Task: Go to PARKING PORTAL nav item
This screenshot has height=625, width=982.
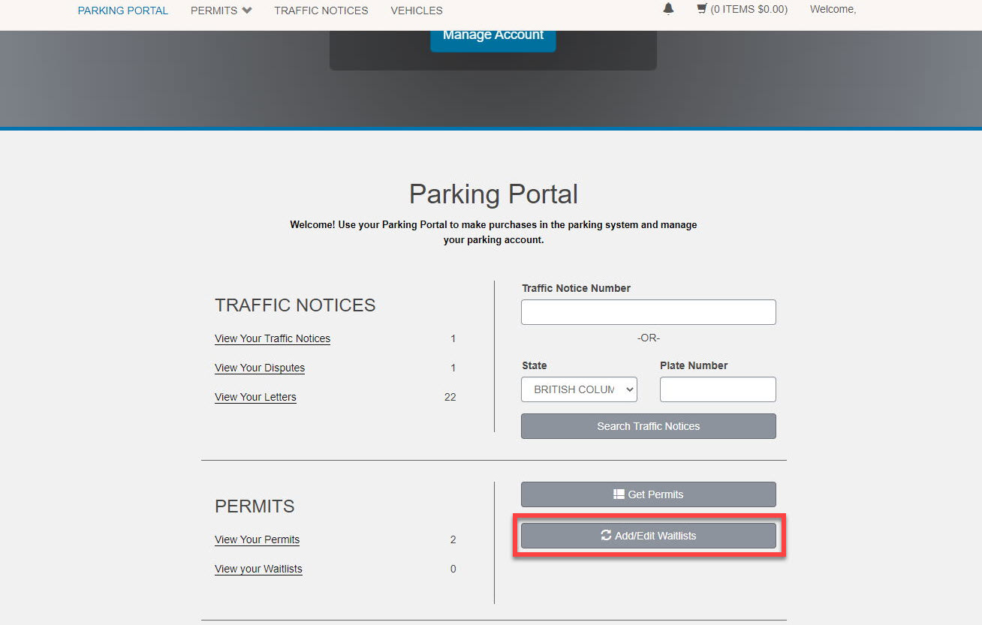Action: [x=123, y=11]
